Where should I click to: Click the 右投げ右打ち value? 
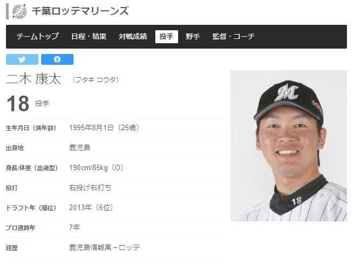(x=90, y=187)
